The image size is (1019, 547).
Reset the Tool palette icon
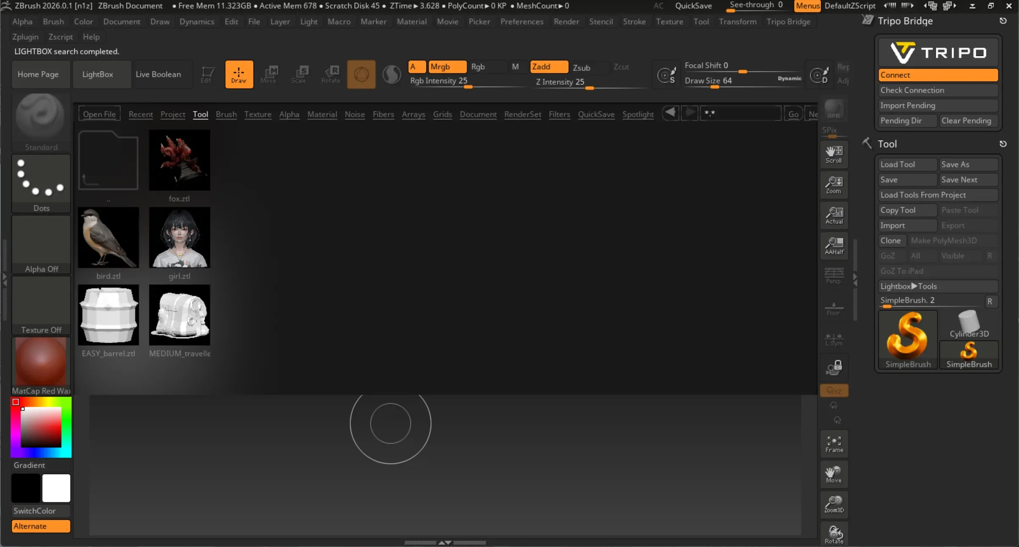tap(1003, 144)
